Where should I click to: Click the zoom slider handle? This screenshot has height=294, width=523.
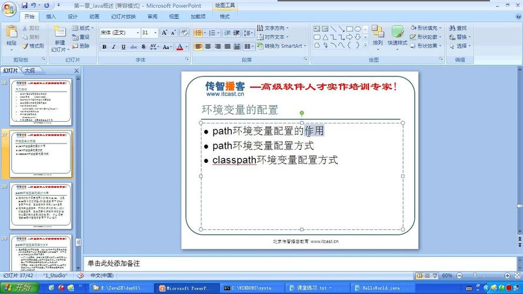(x=475, y=275)
